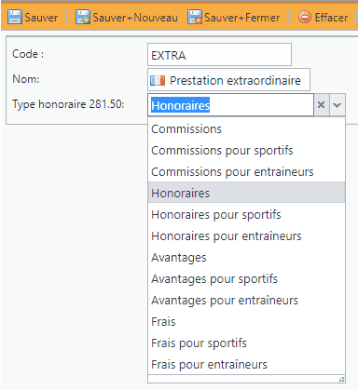Select Commissions from the list
Viewport: 358px width, 390px height.
coord(246,129)
